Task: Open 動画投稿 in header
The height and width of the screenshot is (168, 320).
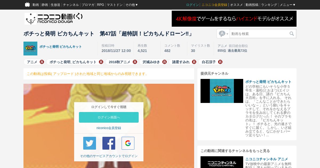Action: pyautogui.click(x=252, y=5)
